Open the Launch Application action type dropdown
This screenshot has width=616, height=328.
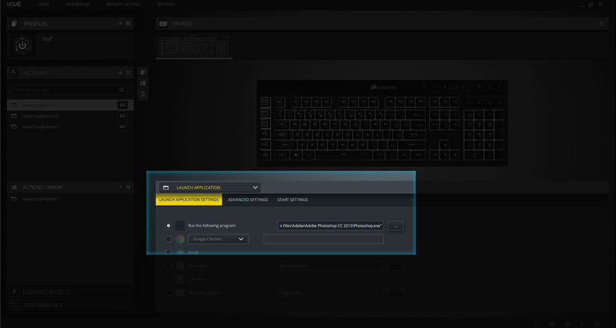pos(210,188)
